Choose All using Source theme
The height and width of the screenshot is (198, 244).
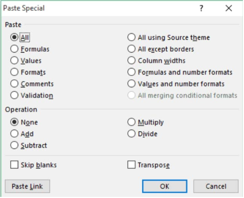(132, 37)
